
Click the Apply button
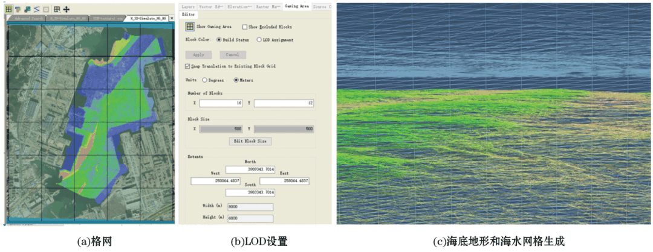198,54
